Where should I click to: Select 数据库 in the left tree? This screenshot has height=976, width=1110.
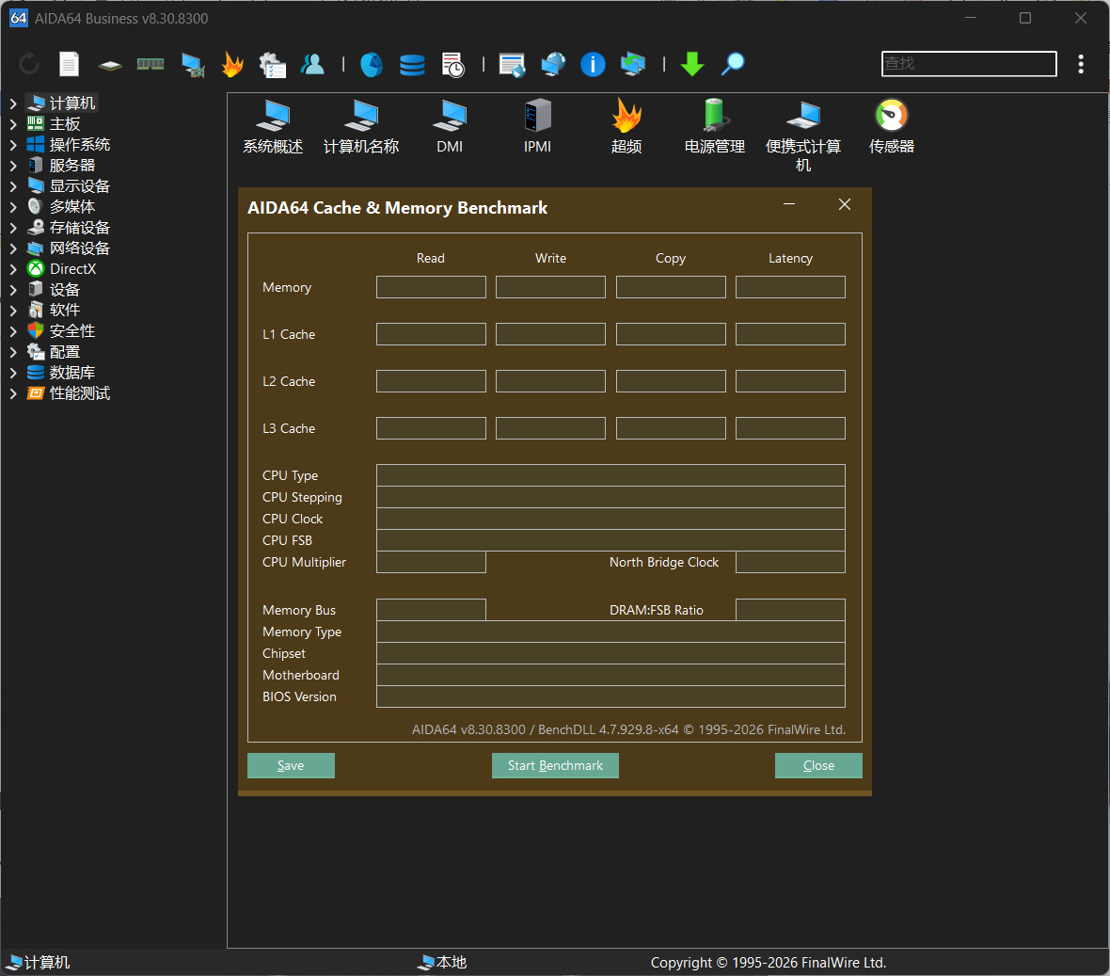click(72, 373)
